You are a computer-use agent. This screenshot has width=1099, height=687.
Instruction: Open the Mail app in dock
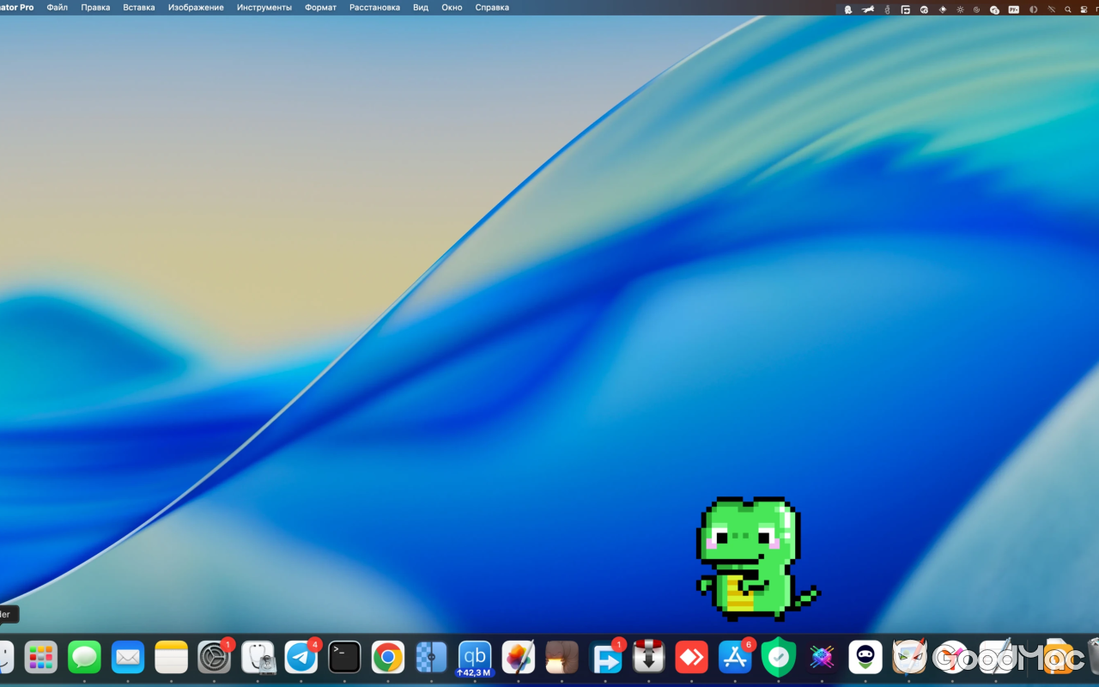coord(128,658)
